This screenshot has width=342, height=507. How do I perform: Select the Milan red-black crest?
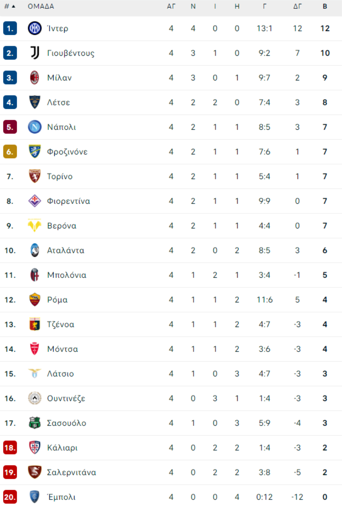point(35,77)
